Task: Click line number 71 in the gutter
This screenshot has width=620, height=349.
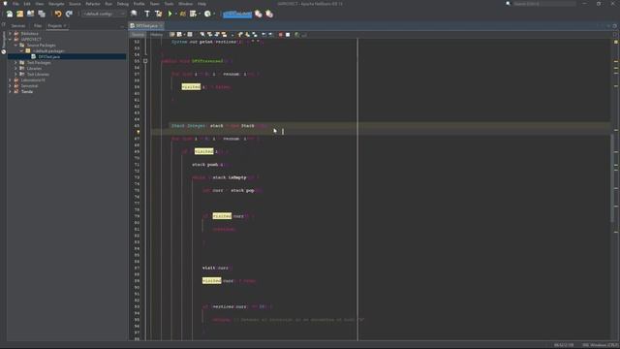Action: point(137,164)
